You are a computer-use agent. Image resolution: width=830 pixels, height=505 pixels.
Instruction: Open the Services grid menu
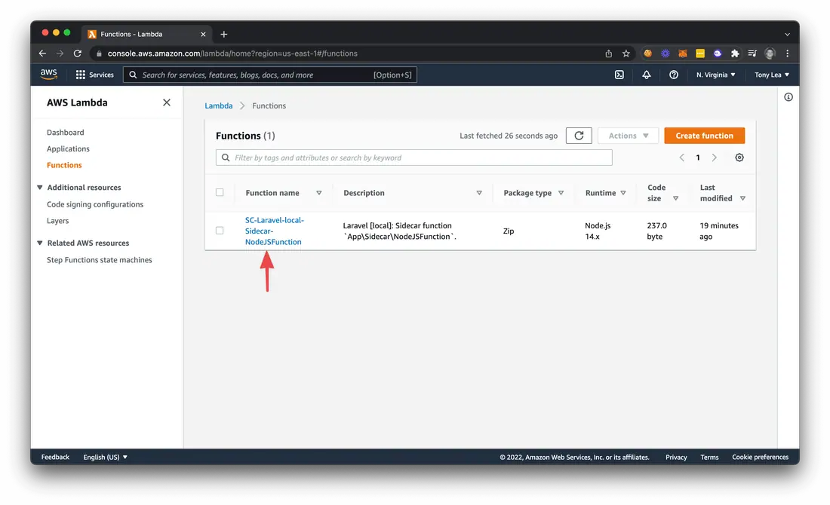coord(95,75)
